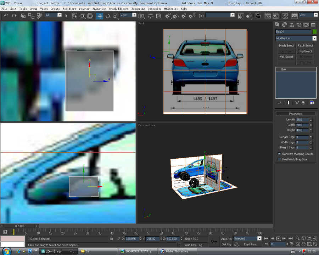Click the Vol. Select button
This screenshot has width=319, height=255.
click(x=286, y=57)
